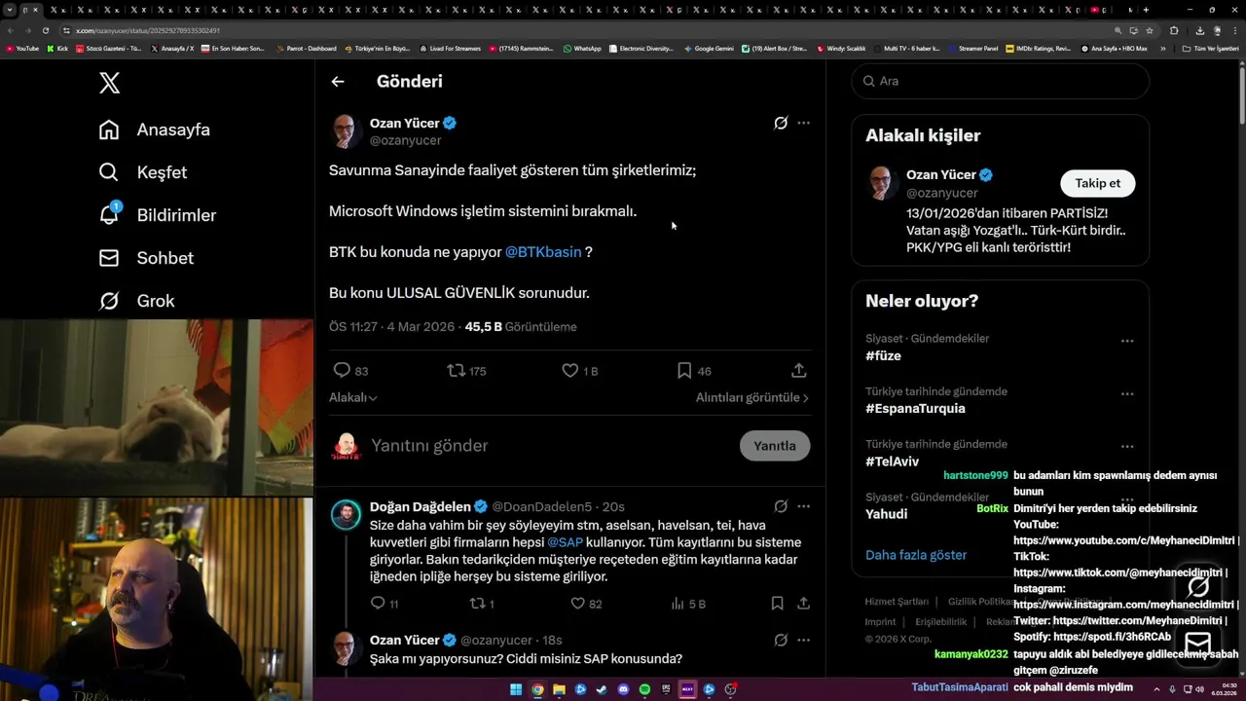Open Steam from taskbar

tap(602, 689)
